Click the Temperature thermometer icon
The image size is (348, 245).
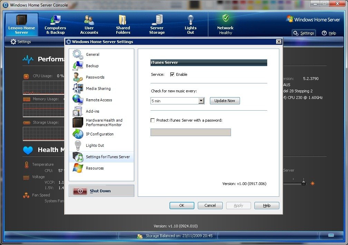tap(27, 165)
